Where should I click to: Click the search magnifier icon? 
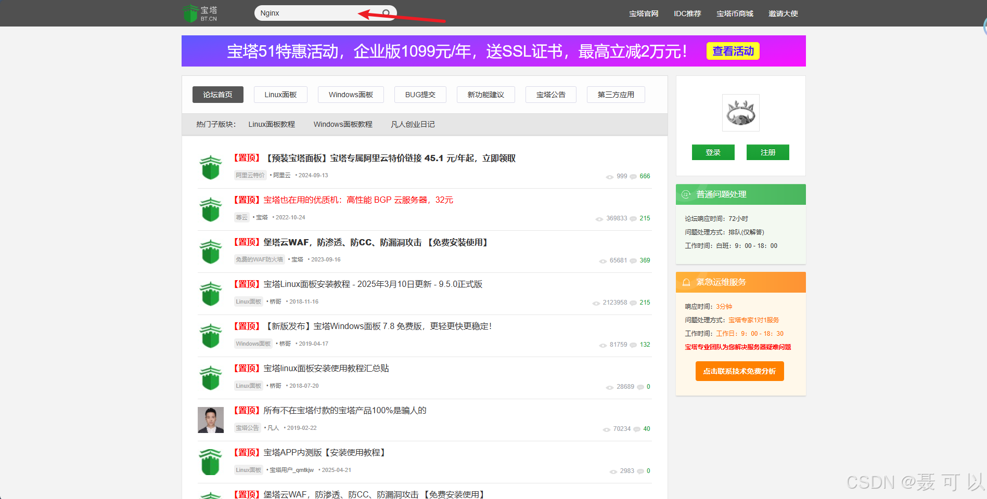(x=386, y=13)
